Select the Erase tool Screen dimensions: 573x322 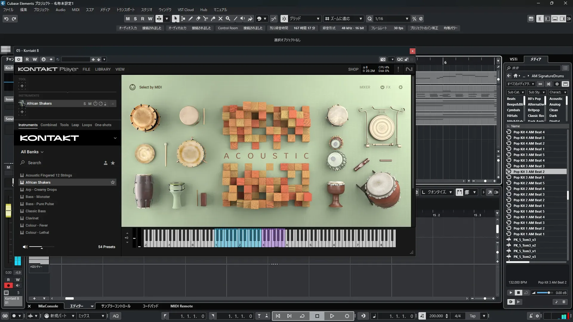(198, 18)
